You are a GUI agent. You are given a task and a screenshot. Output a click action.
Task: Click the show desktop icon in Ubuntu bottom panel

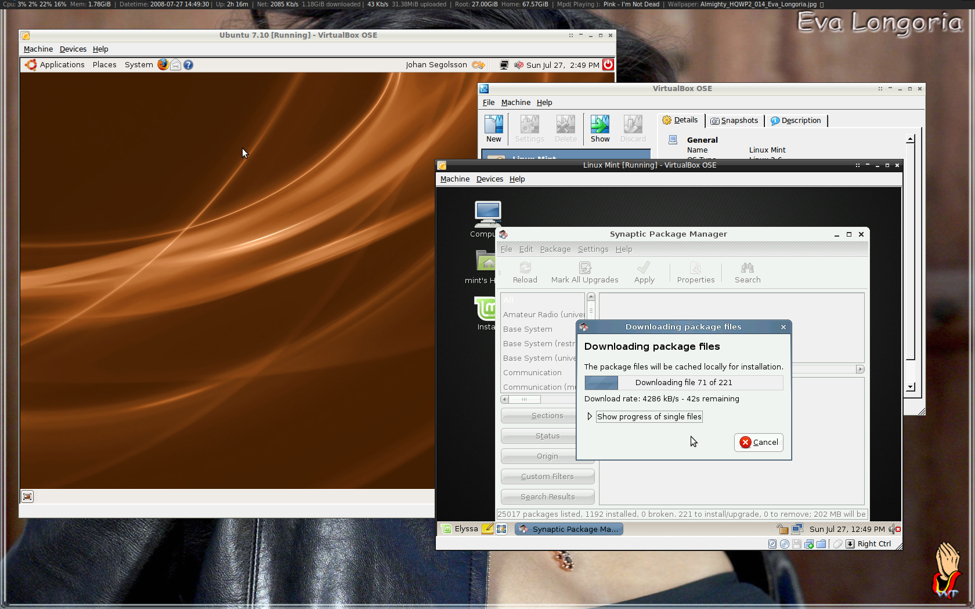(27, 496)
